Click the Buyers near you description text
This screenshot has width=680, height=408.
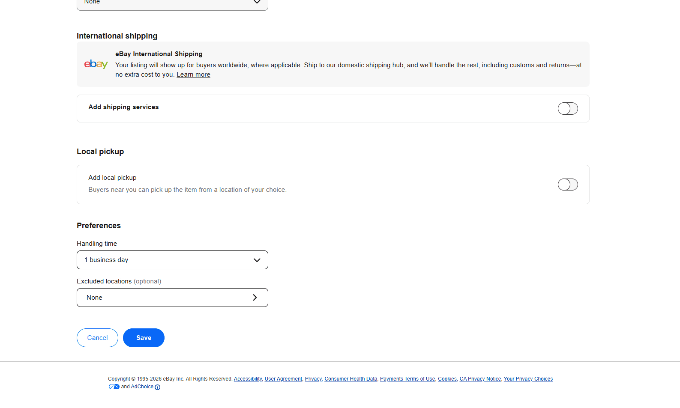click(187, 190)
